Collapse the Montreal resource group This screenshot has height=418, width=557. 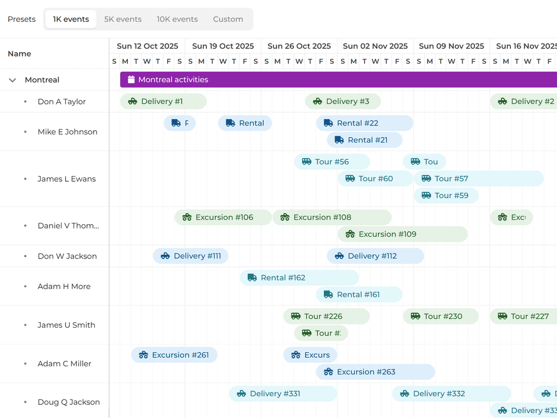[x=12, y=79]
